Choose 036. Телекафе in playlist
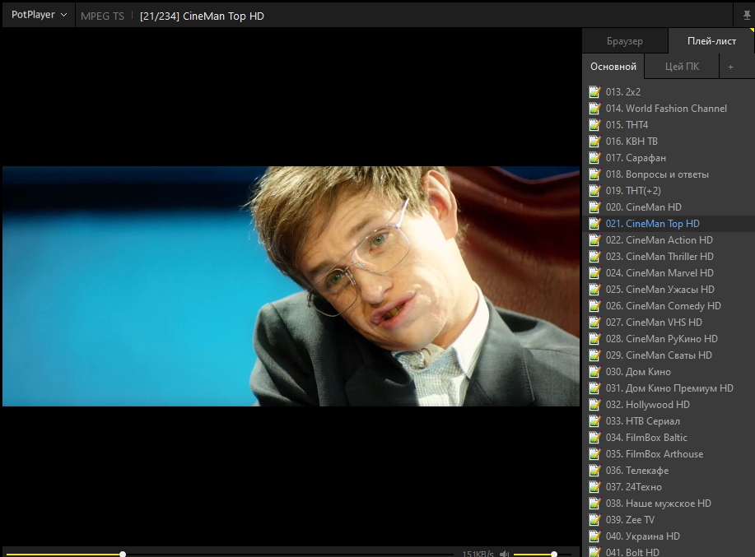Screen dimensions: 755x557 coord(669,470)
